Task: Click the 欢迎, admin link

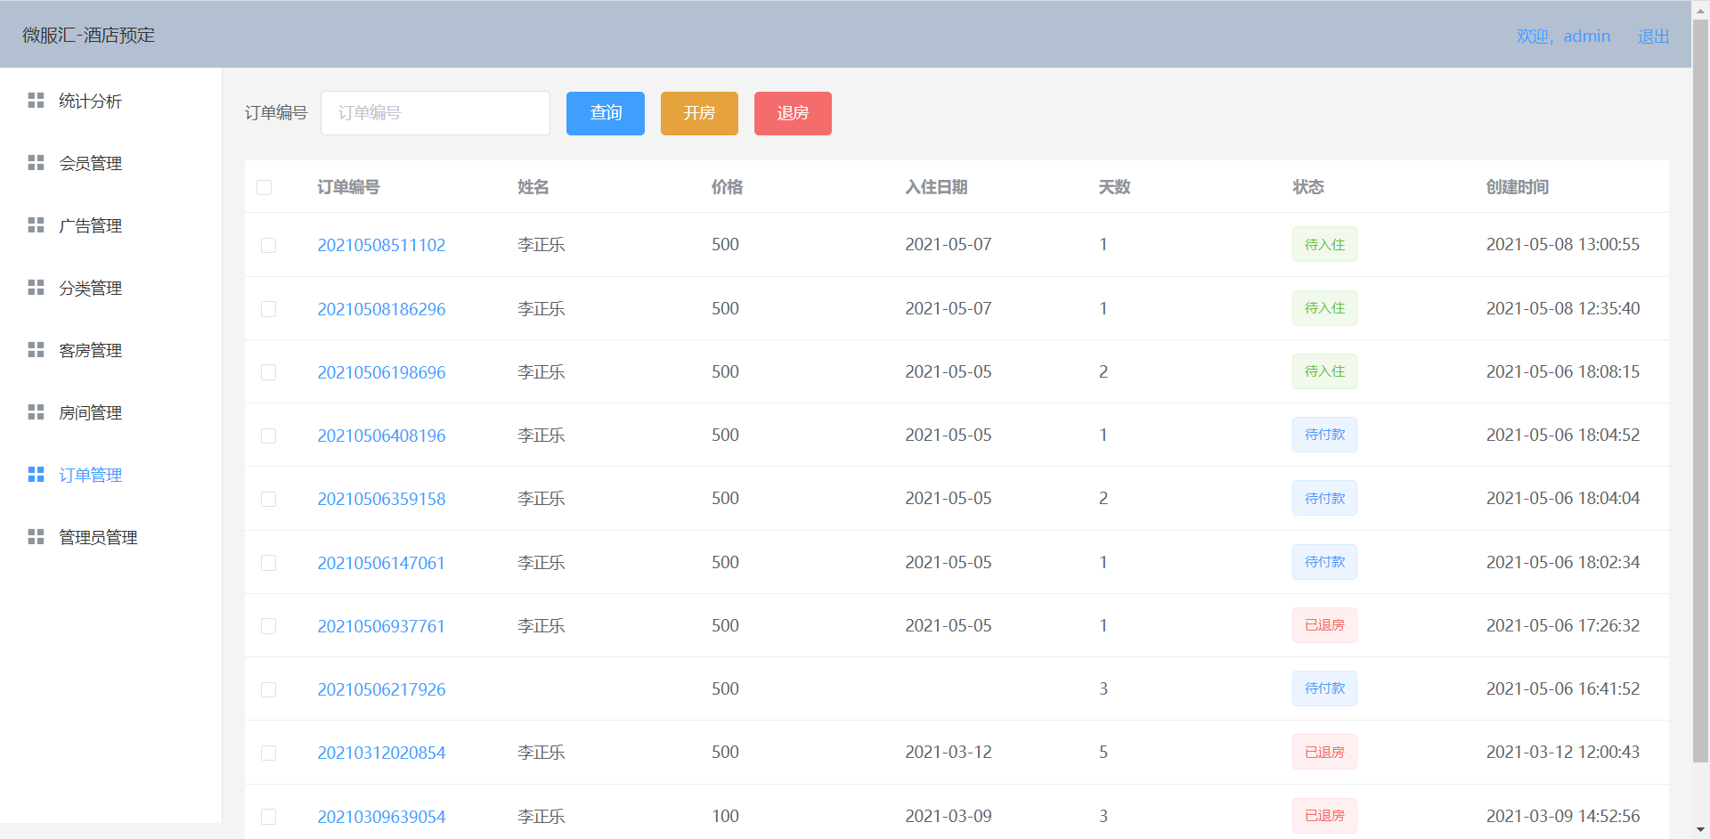Action: [x=1563, y=37]
